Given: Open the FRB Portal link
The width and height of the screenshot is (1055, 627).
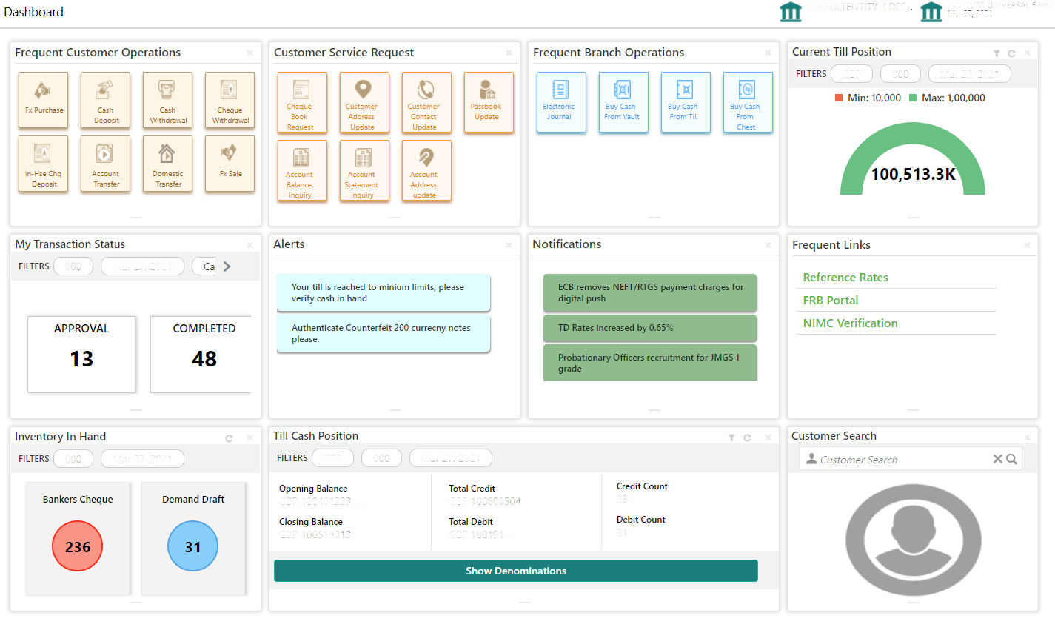Looking at the screenshot, I should (831, 301).
